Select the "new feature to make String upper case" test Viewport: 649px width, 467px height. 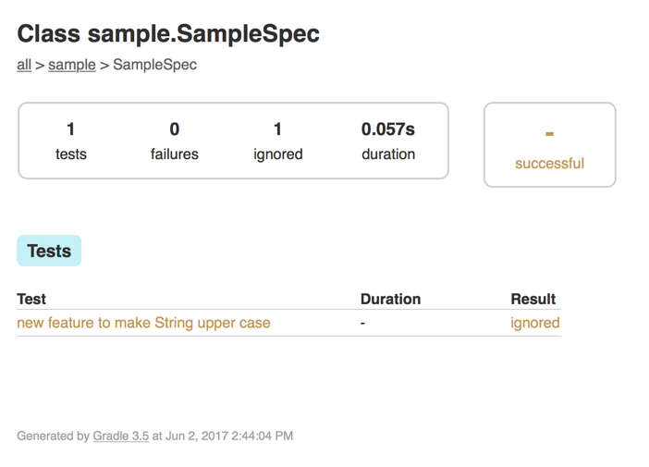(143, 324)
